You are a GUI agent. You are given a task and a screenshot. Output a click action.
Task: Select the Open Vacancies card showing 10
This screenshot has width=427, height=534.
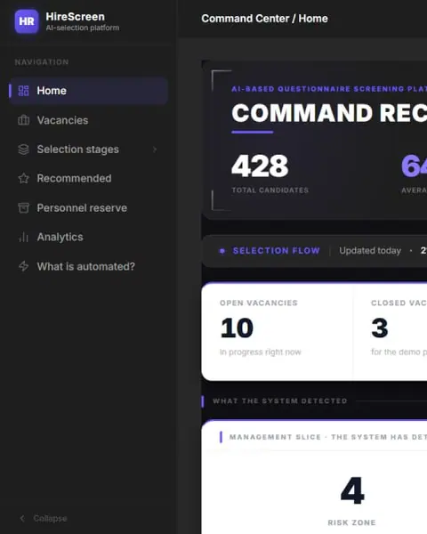point(278,332)
